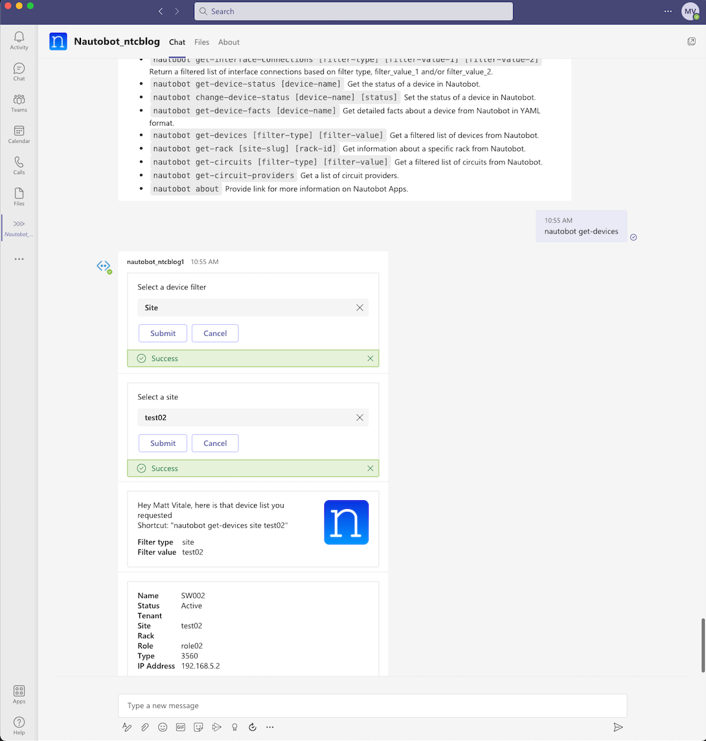Attach a file using the paperclip icon
Image resolution: width=706 pixels, height=741 pixels.
pos(144,727)
